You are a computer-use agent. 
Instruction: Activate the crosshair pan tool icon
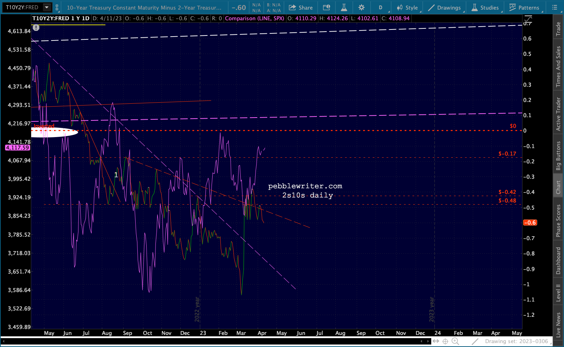[x=445, y=341]
